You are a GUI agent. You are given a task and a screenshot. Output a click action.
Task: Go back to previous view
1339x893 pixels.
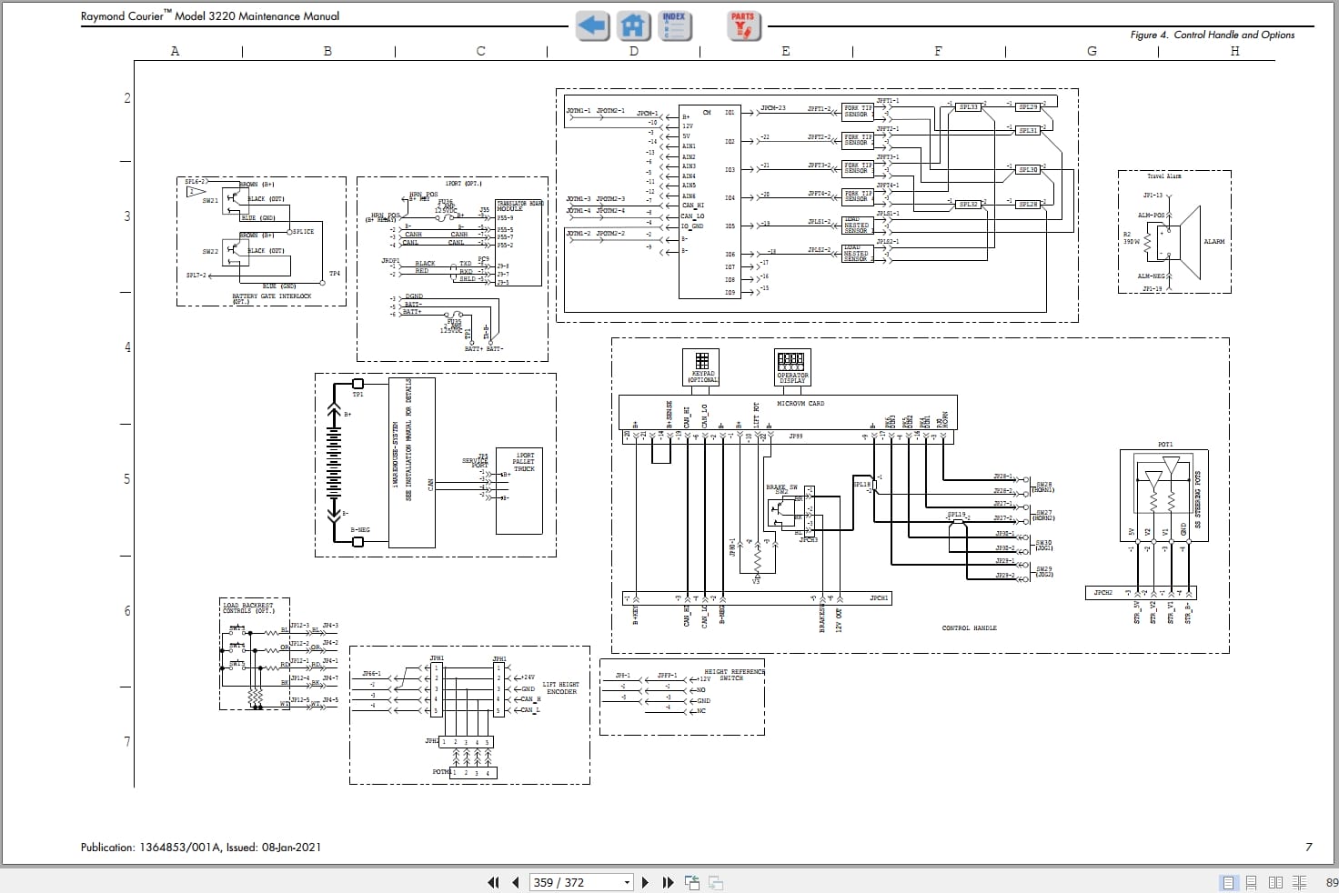(692, 882)
